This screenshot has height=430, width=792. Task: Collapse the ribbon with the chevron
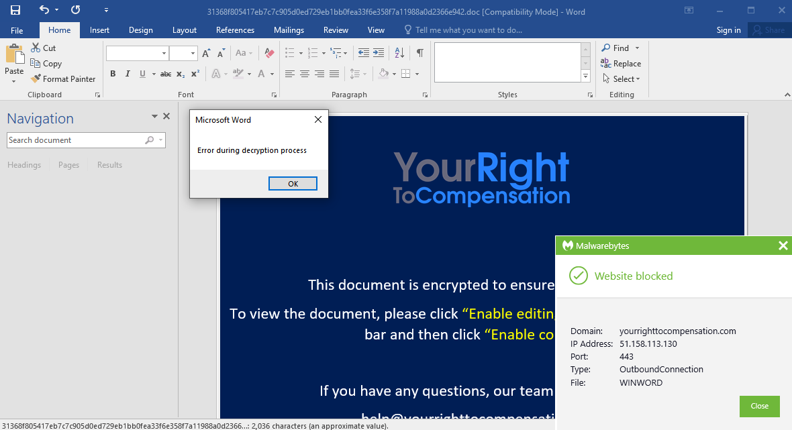[787, 95]
